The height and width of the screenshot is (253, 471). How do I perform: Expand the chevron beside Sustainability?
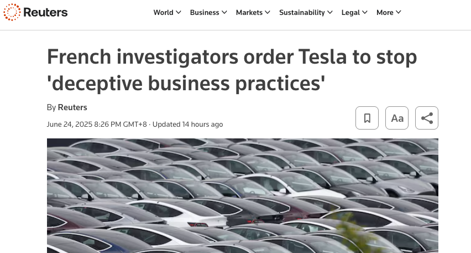click(x=330, y=13)
